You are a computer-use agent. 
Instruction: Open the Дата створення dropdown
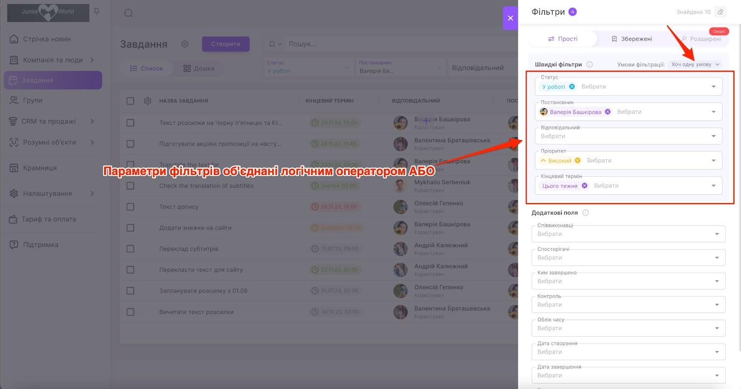[x=628, y=352]
